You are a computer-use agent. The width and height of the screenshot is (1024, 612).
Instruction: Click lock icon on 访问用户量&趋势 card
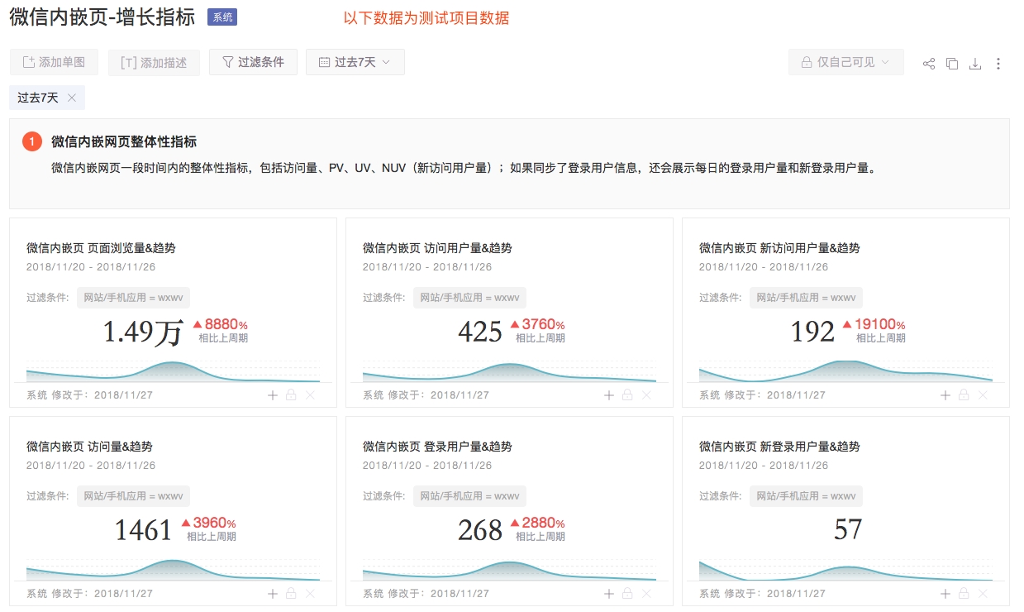click(627, 395)
